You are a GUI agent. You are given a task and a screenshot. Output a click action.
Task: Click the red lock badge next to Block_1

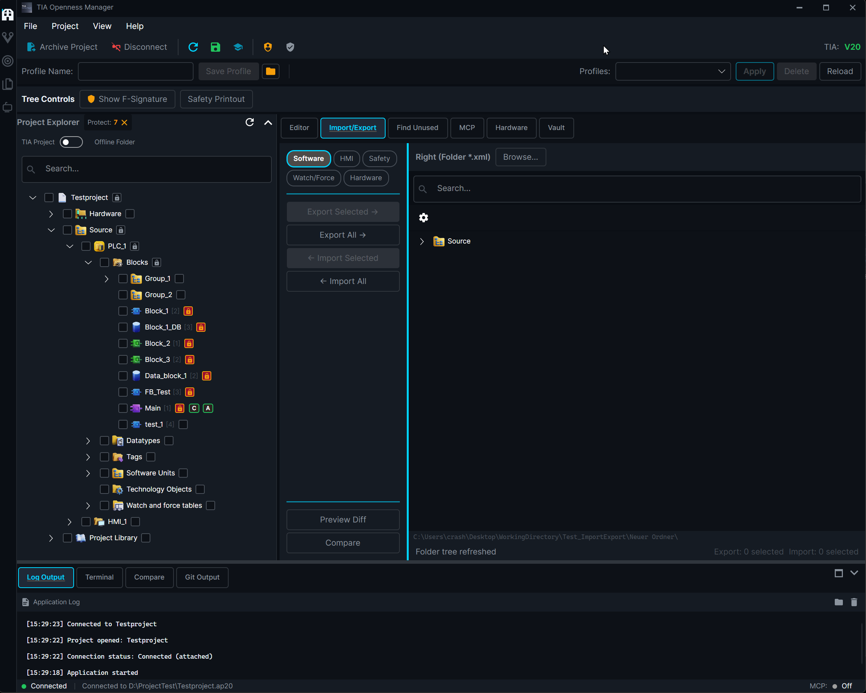[x=188, y=311]
